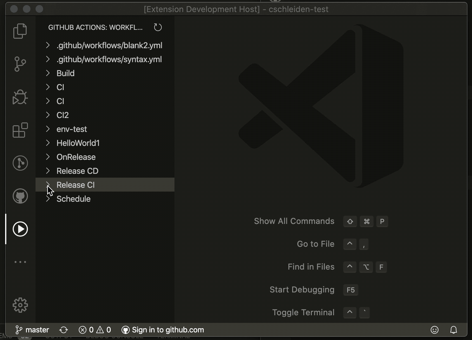
Task: Expand the Release CD workflow chevron
Action: (48, 171)
